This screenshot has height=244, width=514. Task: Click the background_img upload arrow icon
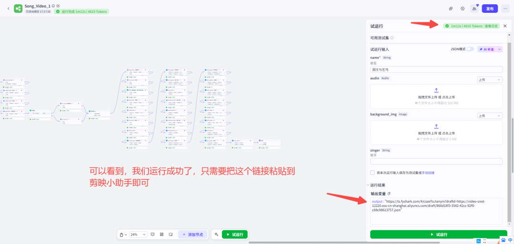pos(436,126)
